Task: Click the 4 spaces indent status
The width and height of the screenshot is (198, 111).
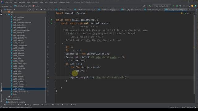Action: 190,107
